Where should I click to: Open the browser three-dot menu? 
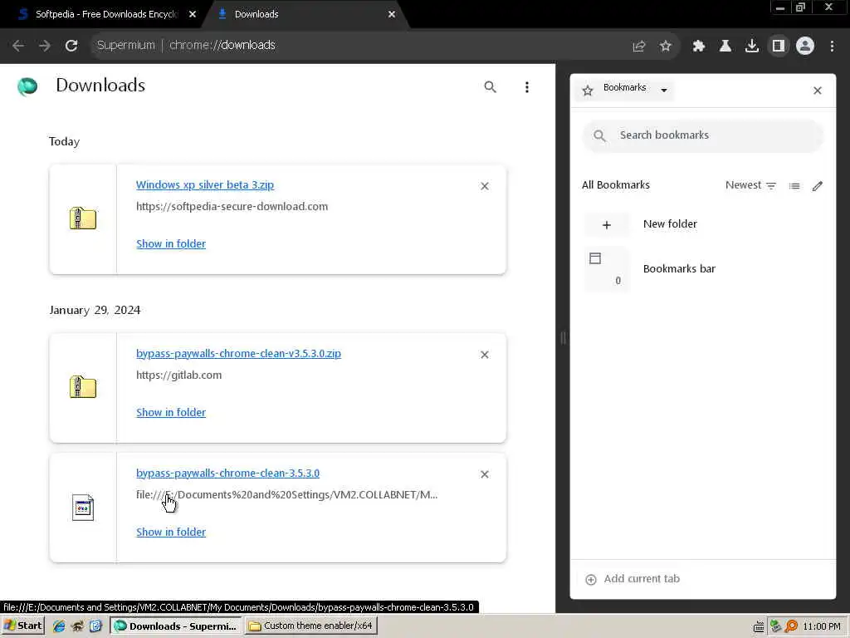tap(832, 47)
